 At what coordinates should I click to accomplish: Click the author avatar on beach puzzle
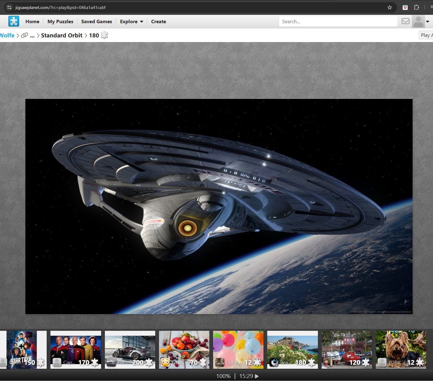coord(274,362)
